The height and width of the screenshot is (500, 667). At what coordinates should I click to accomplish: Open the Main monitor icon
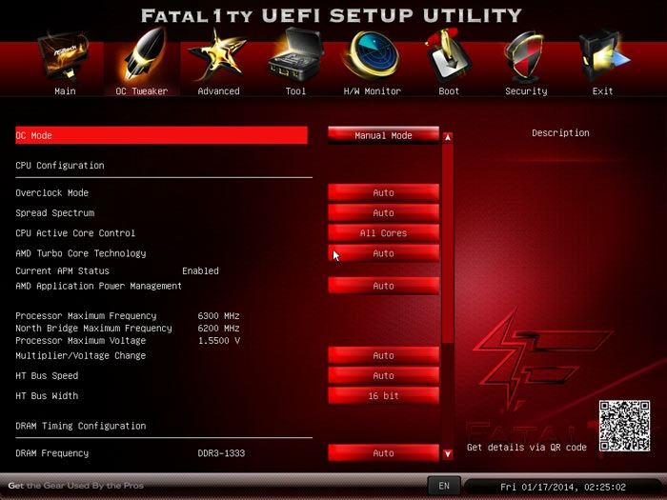coord(64,56)
